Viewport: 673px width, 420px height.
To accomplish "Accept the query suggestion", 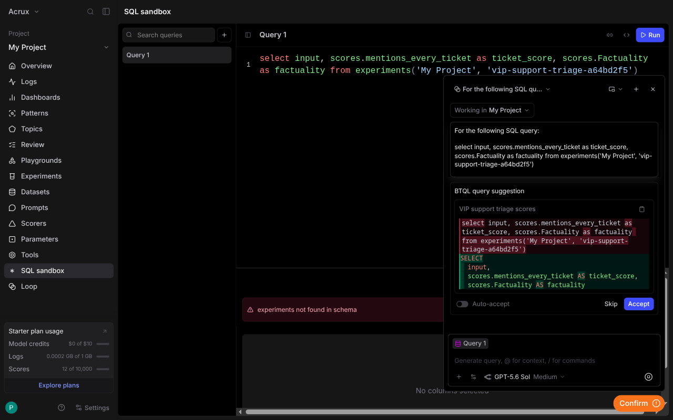I will click(x=639, y=304).
